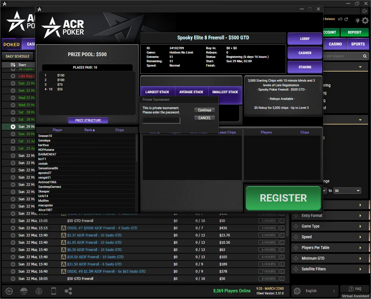
Task: Expand the Sun 29 Mar schedule row
Action: [x=13, y=126]
